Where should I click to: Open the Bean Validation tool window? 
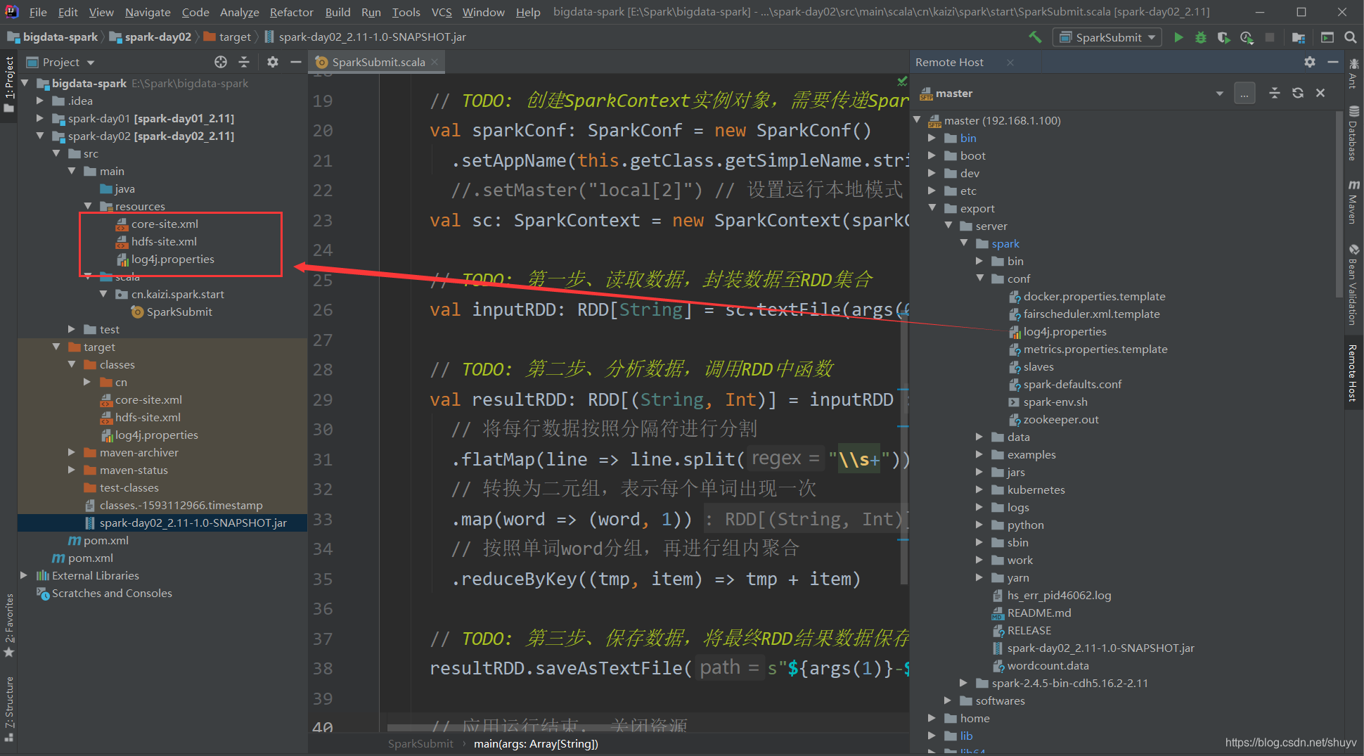(x=1353, y=284)
